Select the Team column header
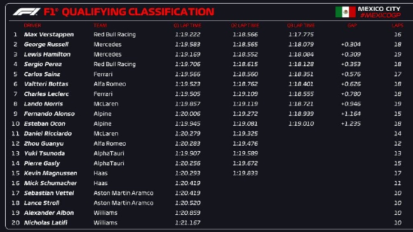This screenshot has height=232, width=413. click(100, 25)
